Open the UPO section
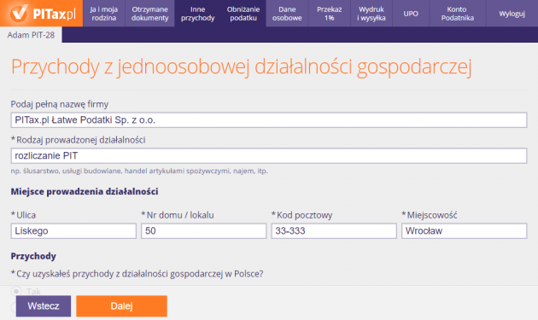This screenshot has width=538, height=320. click(x=411, y=14)
